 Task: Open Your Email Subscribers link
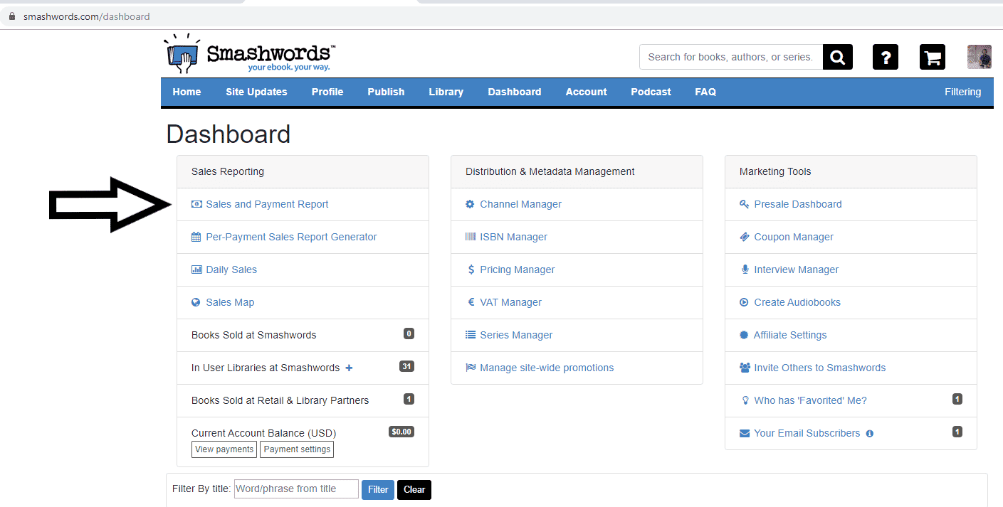(807, 433)
